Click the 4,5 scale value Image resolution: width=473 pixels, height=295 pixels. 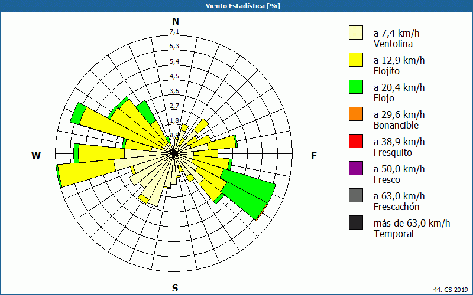[174, 76]
